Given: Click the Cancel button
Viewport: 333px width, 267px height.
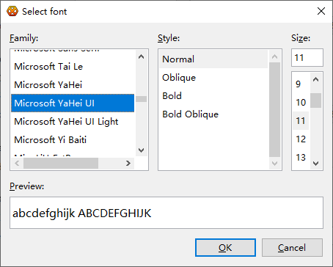Looking at the screenshot, I should [292, 248].
